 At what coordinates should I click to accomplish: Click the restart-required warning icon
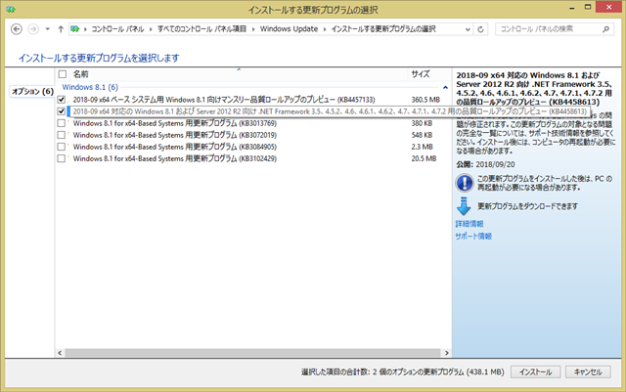(x=465, y=183)
